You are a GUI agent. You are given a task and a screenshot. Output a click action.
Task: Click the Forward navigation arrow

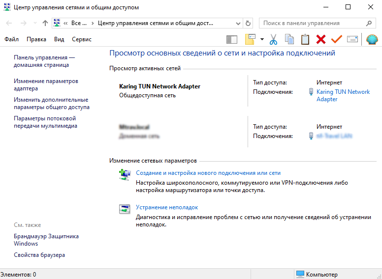[24, 23]
